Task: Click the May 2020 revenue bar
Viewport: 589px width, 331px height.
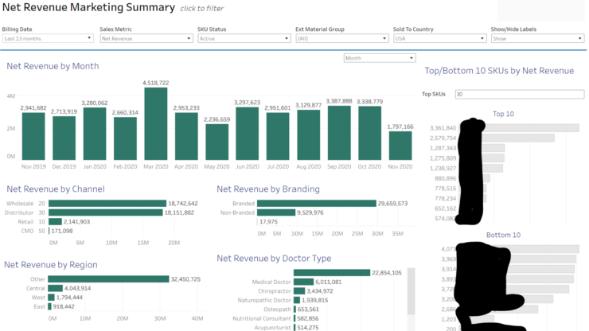Action: pyautogui.click(x=217, y=142)
